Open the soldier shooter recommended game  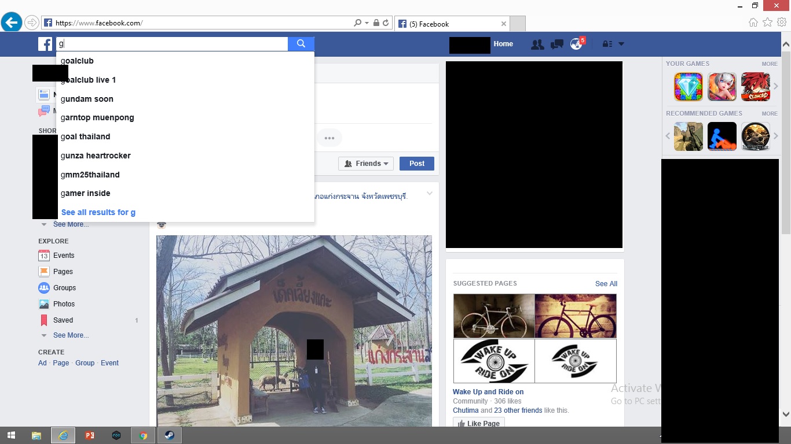point(689,136)
